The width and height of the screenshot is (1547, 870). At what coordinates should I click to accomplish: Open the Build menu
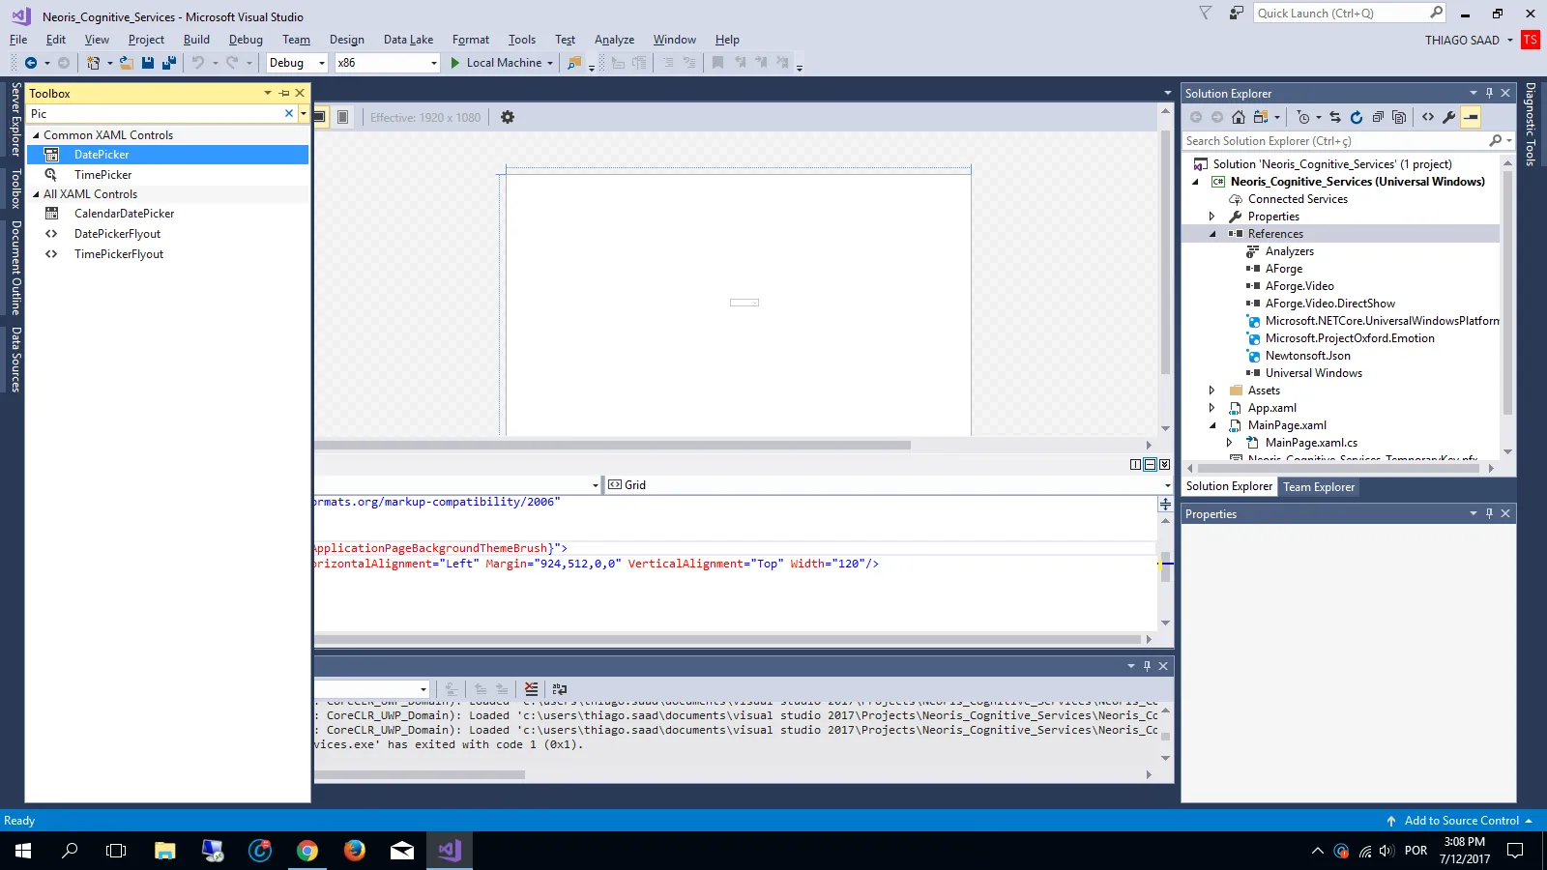tap(196, 40)
